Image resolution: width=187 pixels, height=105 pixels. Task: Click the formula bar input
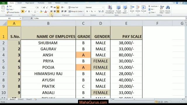click(109, 18)
